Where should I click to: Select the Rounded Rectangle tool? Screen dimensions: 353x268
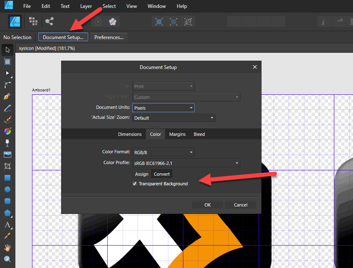click(7, 201)
